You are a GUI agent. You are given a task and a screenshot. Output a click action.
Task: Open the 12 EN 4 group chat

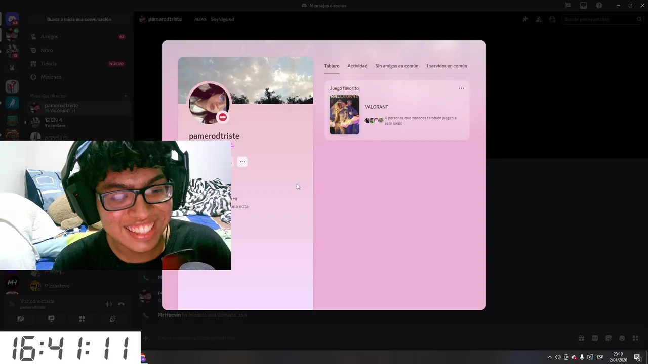[x=78, y=123]
